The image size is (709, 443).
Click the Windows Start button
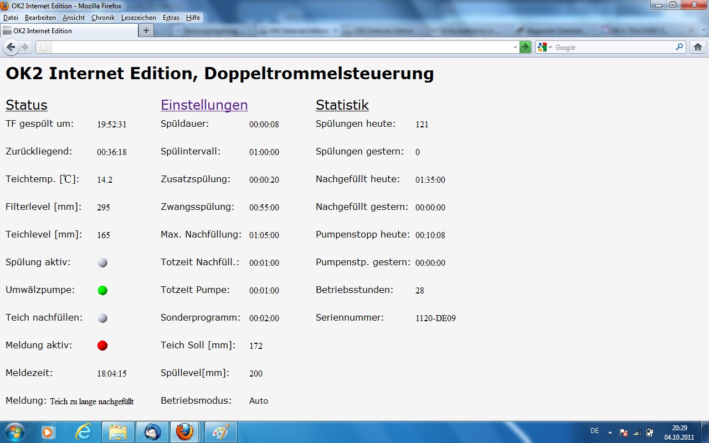tap(14, 432)
